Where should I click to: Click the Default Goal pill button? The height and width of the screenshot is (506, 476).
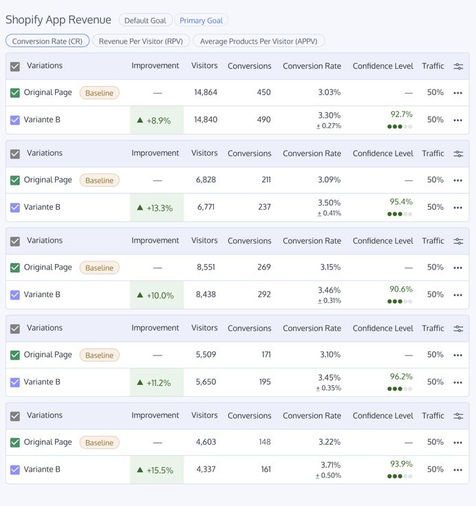(145, 21)
